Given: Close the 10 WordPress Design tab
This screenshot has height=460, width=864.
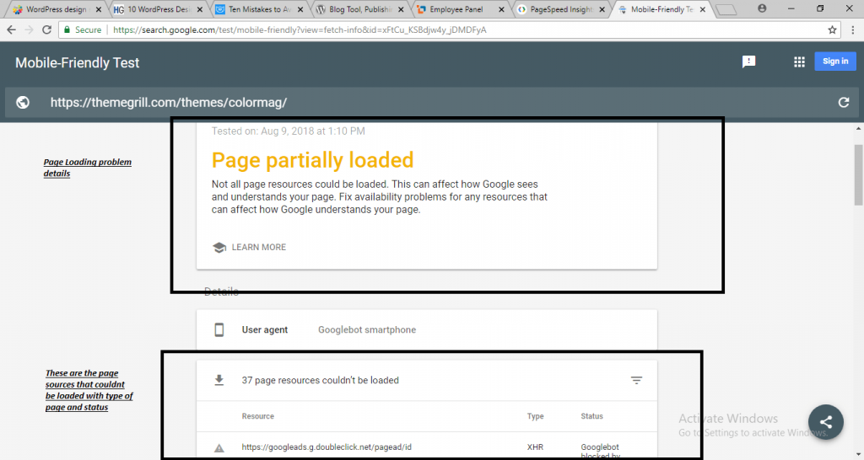Looking at the screenshot, I should (199, 9).
